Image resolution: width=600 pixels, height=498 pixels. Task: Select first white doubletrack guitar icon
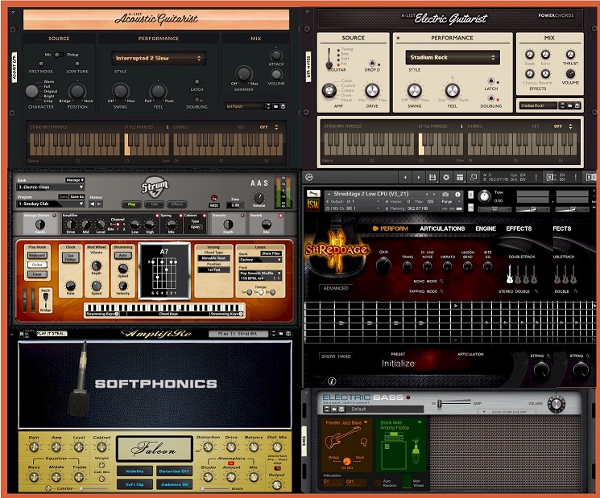tap(510, 274)
